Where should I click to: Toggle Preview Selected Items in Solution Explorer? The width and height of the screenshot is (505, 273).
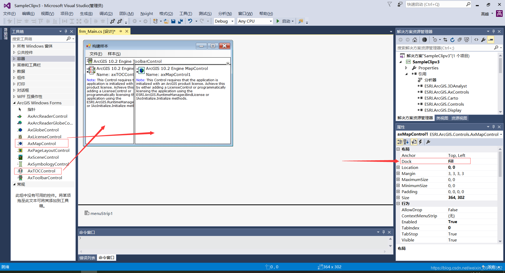click(x=491, y=40)
